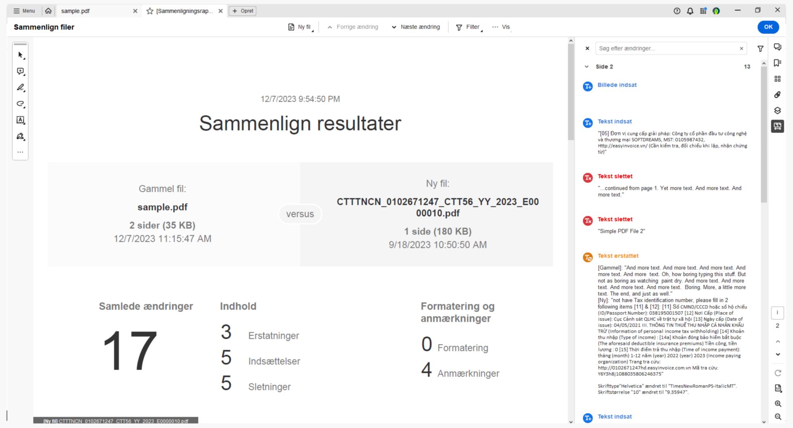Screen dimensions: 793x428
Task: Open the document properties page icon
Action: click(778, 388)
